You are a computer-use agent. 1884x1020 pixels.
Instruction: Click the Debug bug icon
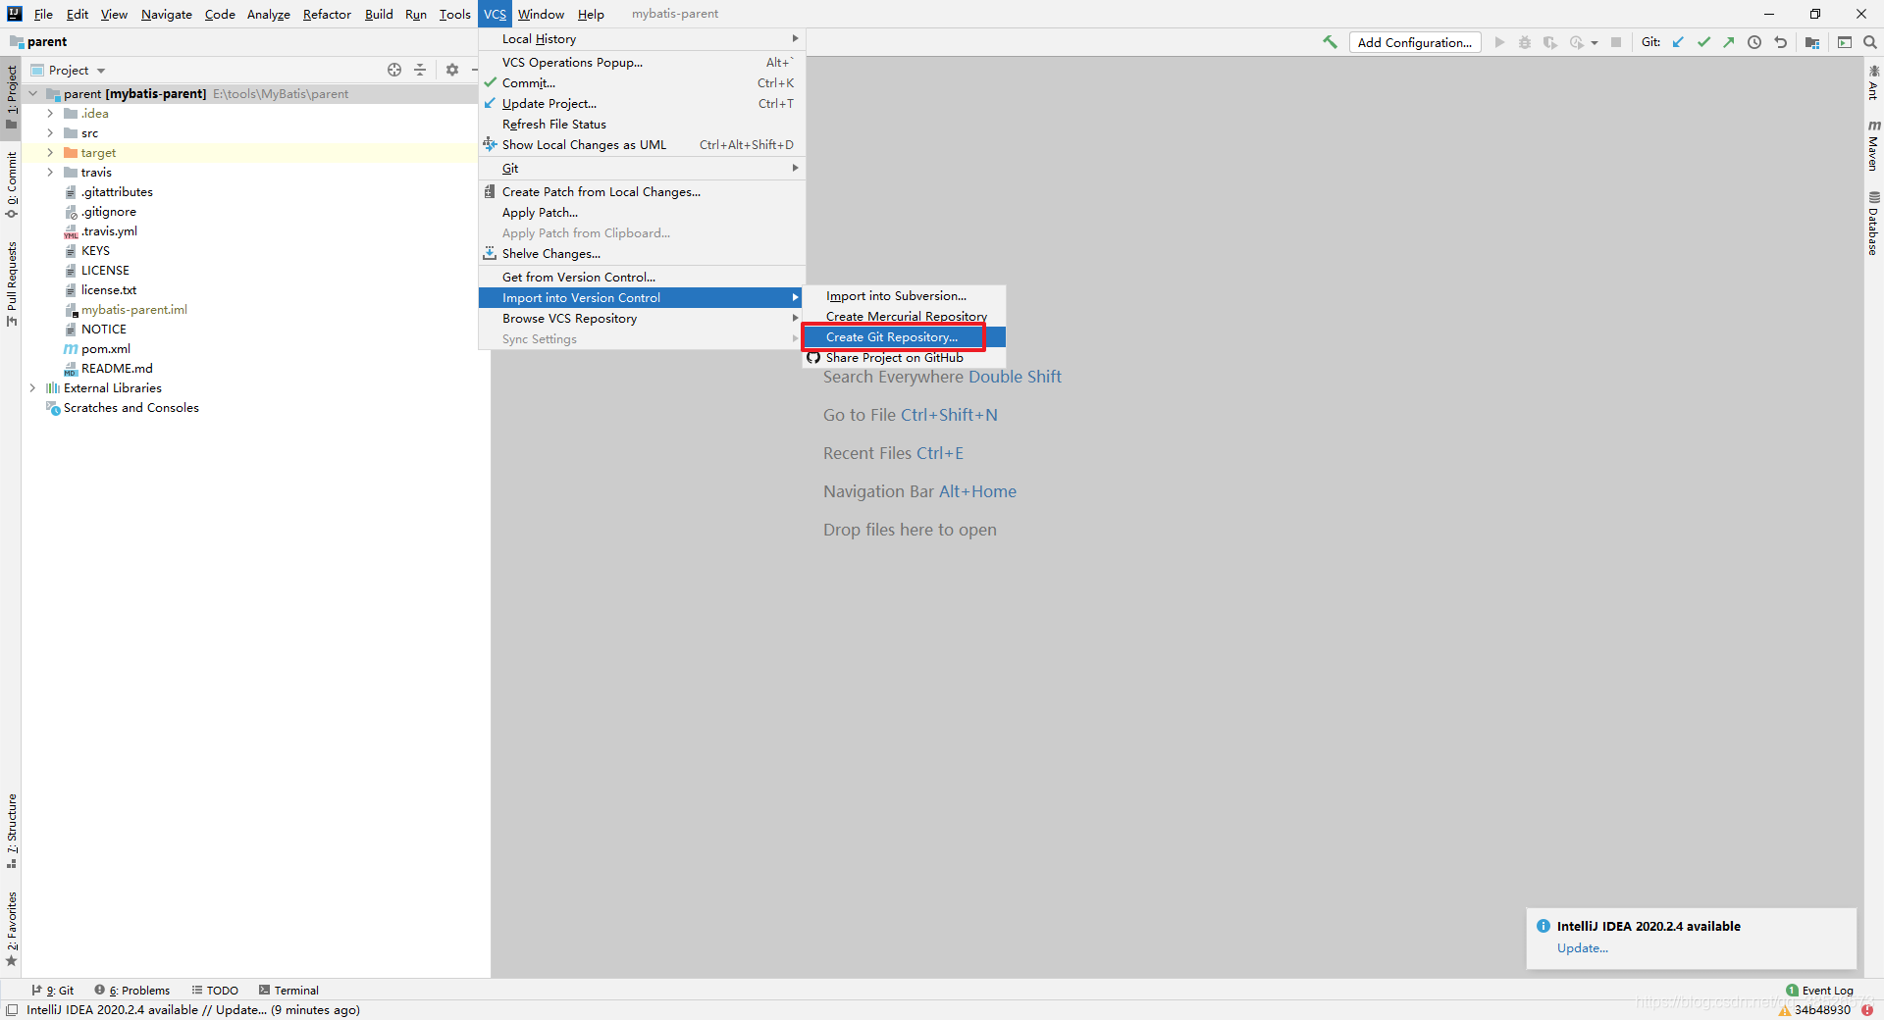(x=1525, y=42)
